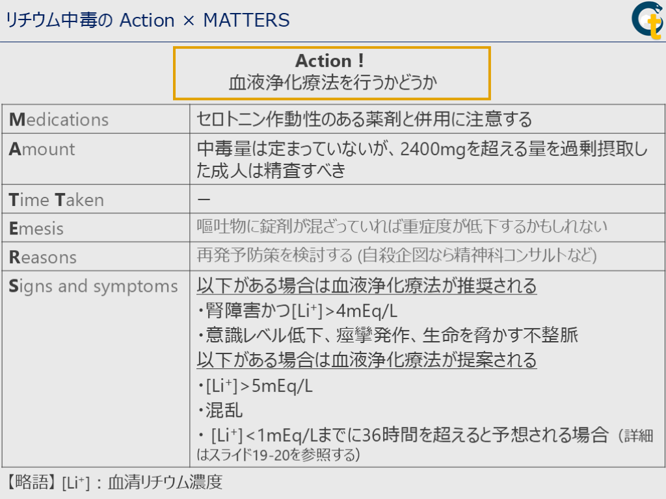Click the greyed-out 嘔吐物 emesis description
Viewport: 666px width, 499px height.
pos(402,227)
